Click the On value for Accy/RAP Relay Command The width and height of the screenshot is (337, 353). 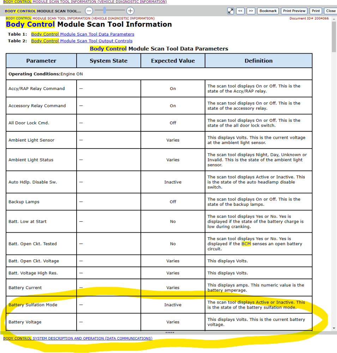(x=173, y=89)
